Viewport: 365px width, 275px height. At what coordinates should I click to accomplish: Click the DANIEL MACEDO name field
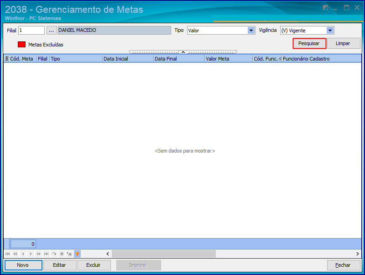point(115,31)
